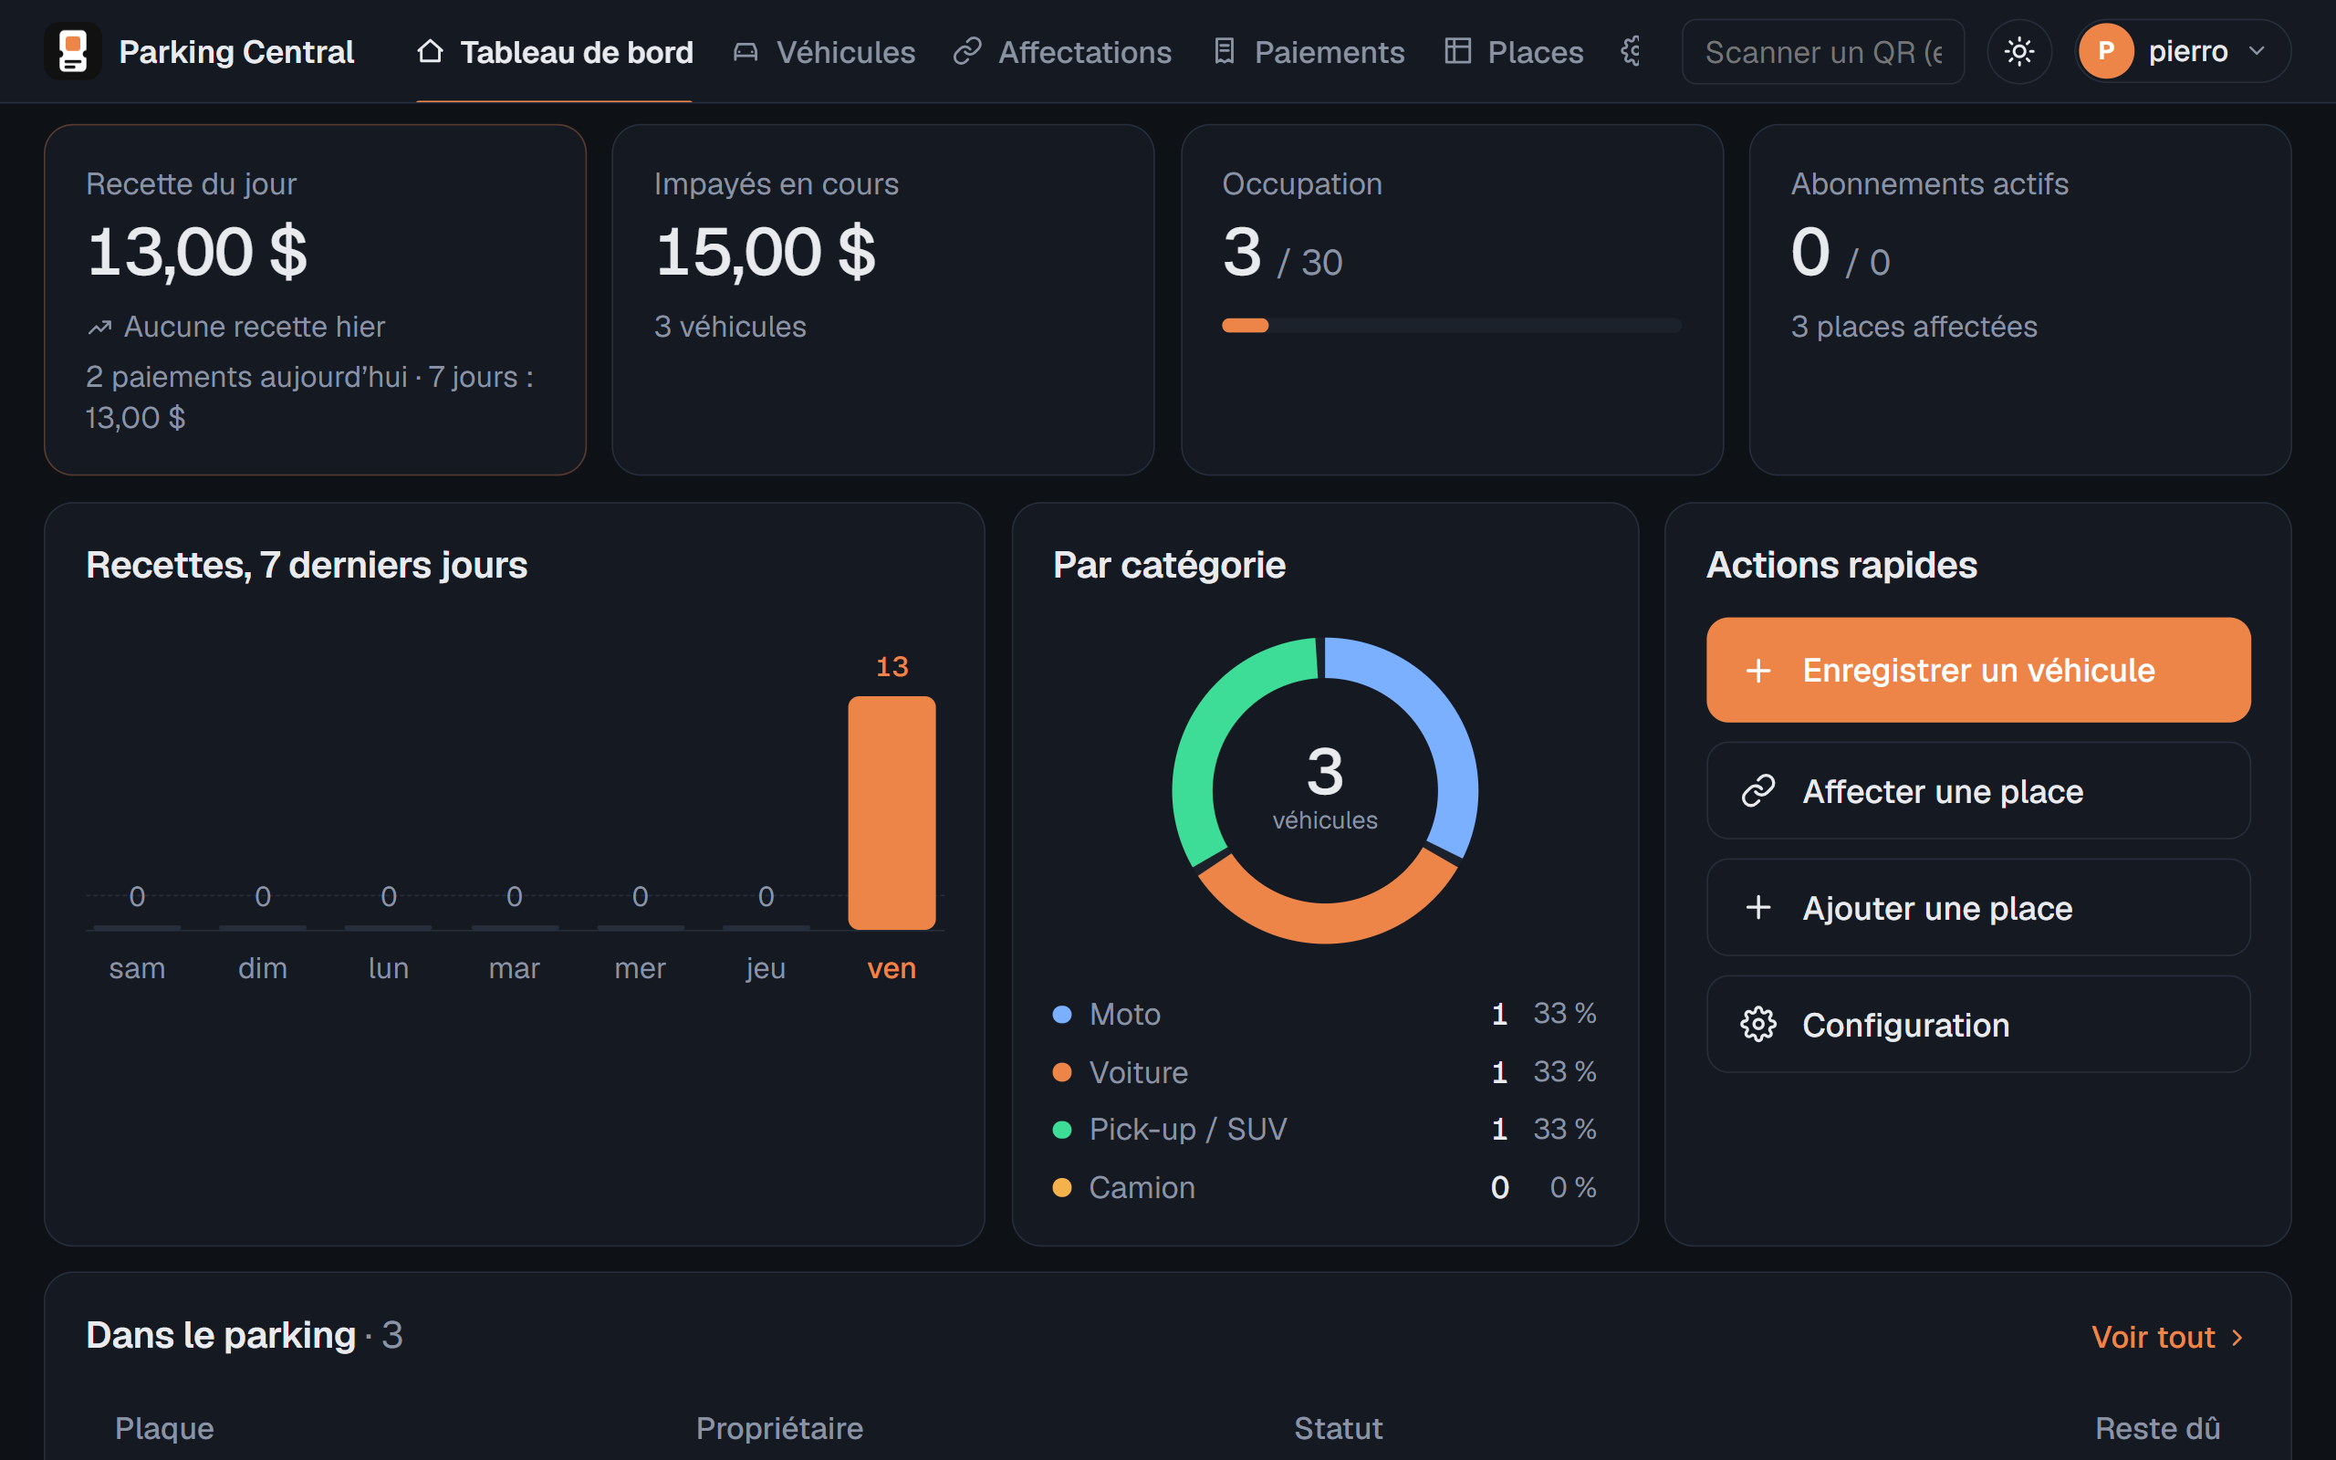The width and height of the screenshot is (2336, 1460).
Task: Click the Statut column header
Action: (1338, 1428)
